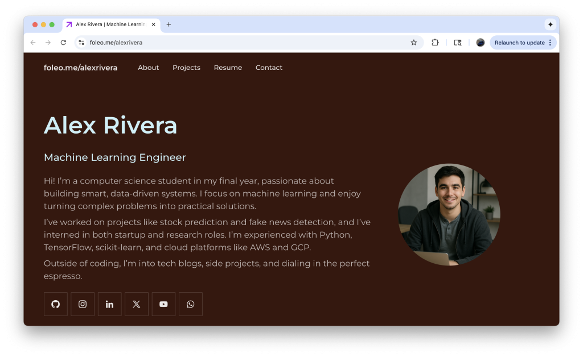Open the WhatsApp contact icon
This screenshot has height=357, width=583.
point(191,304)
